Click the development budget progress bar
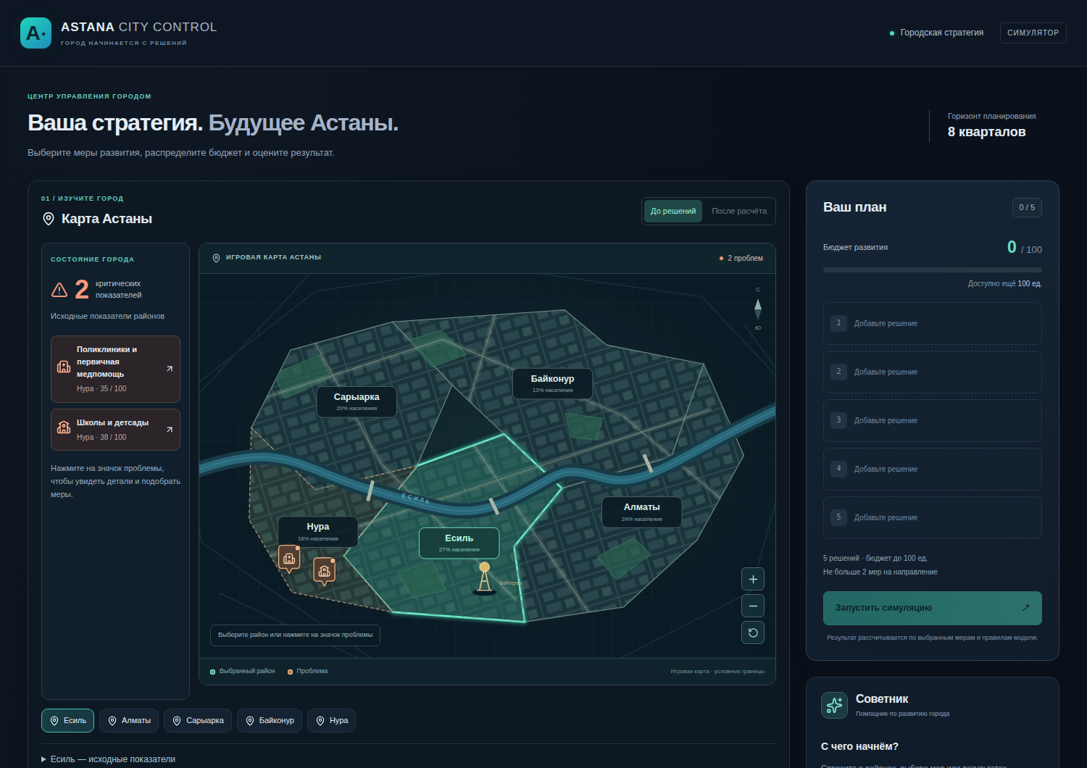 pos(933,270)
